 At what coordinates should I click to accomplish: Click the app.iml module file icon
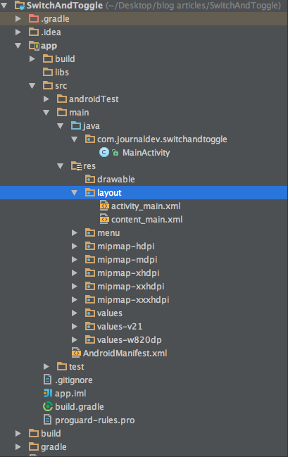48,393
